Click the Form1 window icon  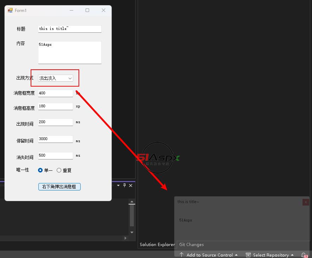[10, 10]
